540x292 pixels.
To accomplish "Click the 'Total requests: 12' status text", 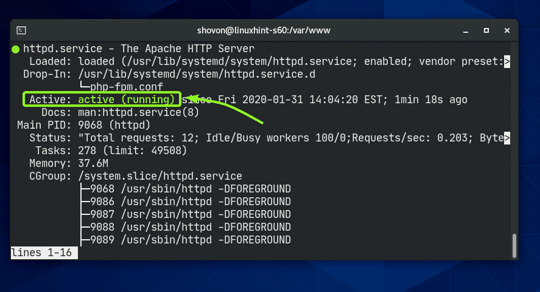I will (138, 138).
